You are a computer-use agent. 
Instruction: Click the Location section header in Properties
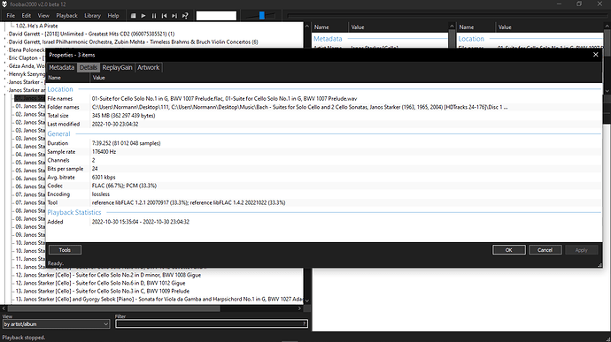(x=60, y=89)
